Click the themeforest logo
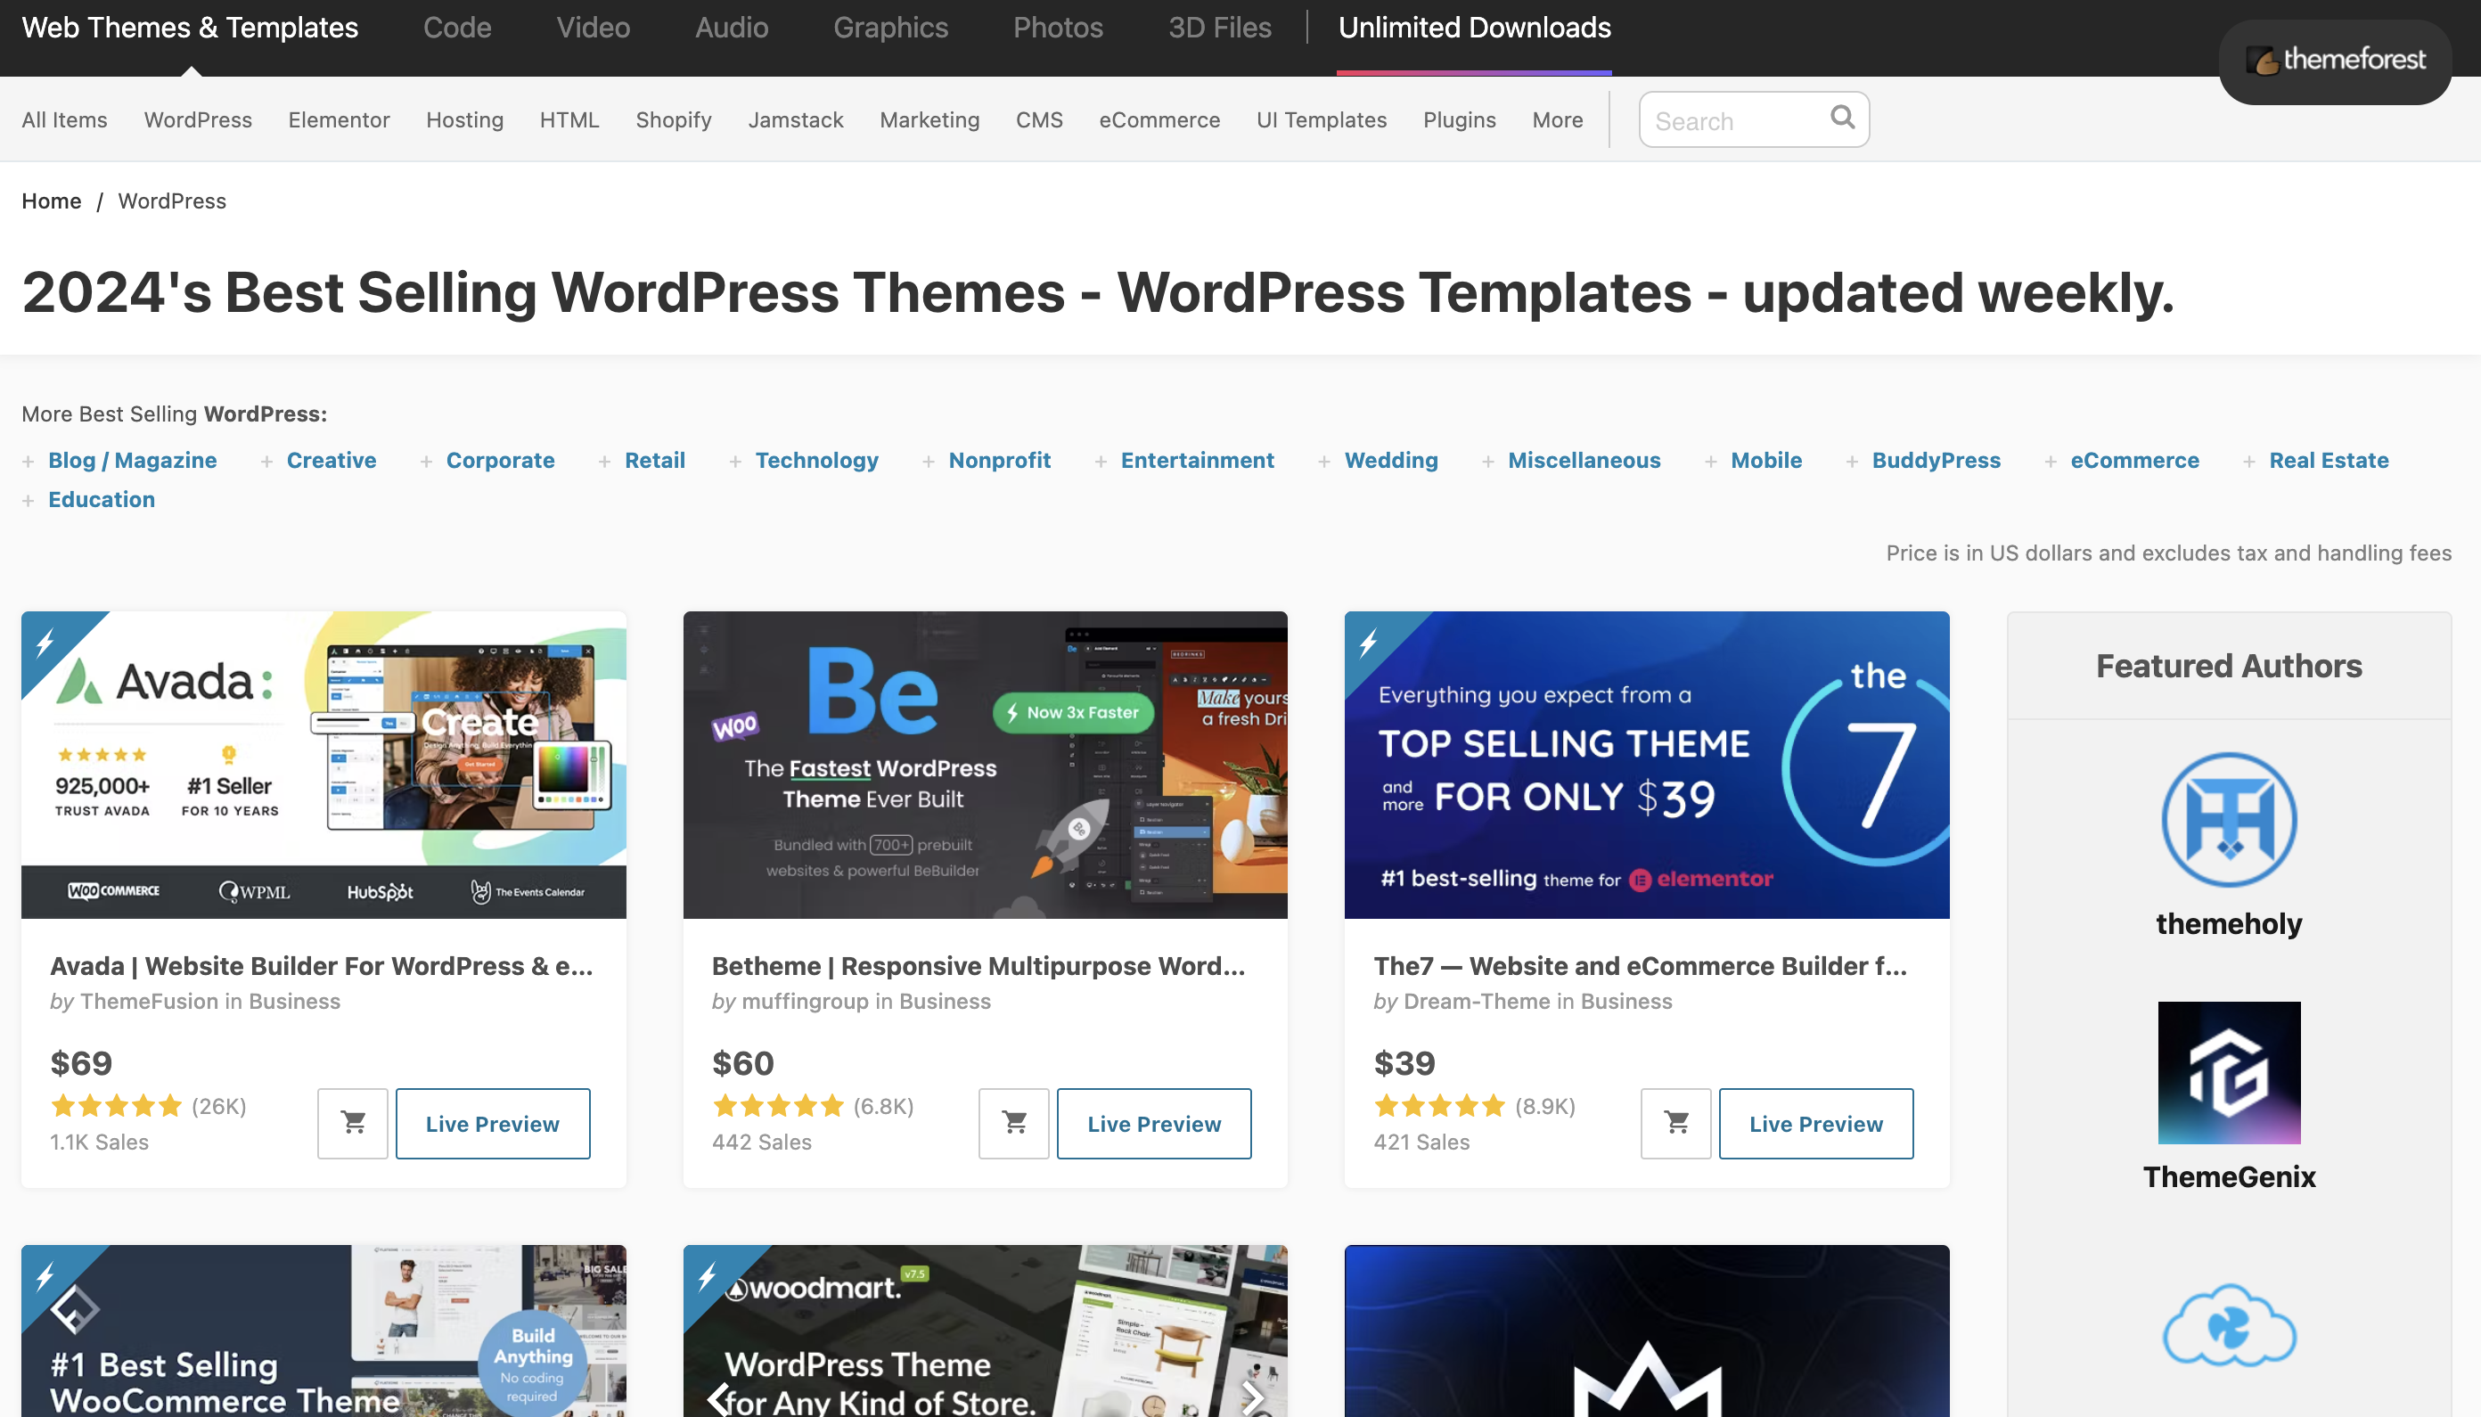The width and height of the screenshot is (2481, 1417). coord(2335,61)
